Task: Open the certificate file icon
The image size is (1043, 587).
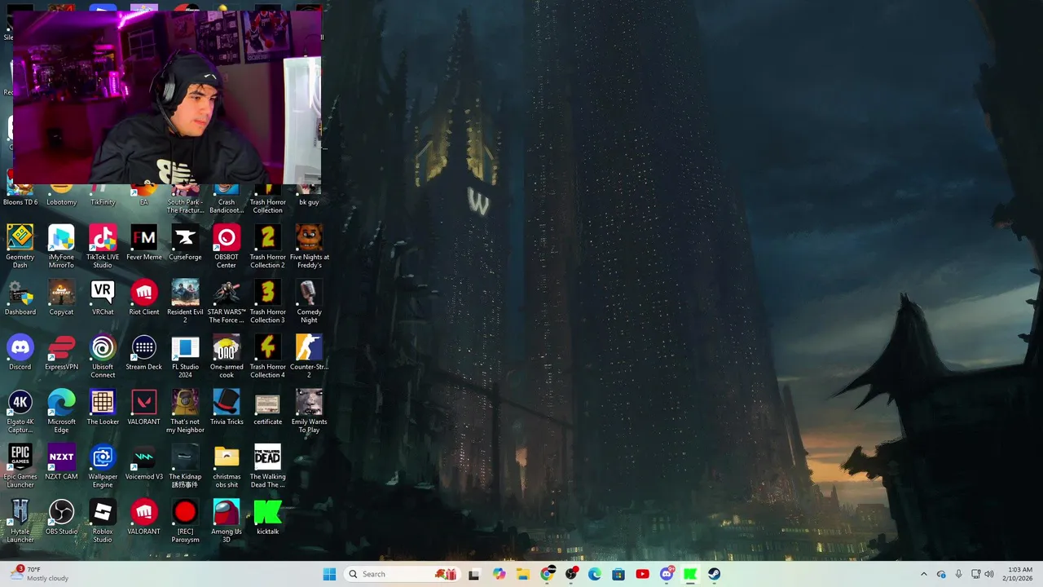Action: point(267,407)
